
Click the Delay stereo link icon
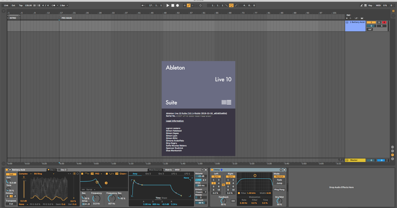coord(223,185)
